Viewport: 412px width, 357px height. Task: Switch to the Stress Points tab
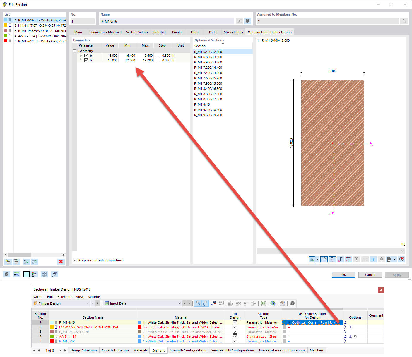pyautogui.click(x=233, y=32)
